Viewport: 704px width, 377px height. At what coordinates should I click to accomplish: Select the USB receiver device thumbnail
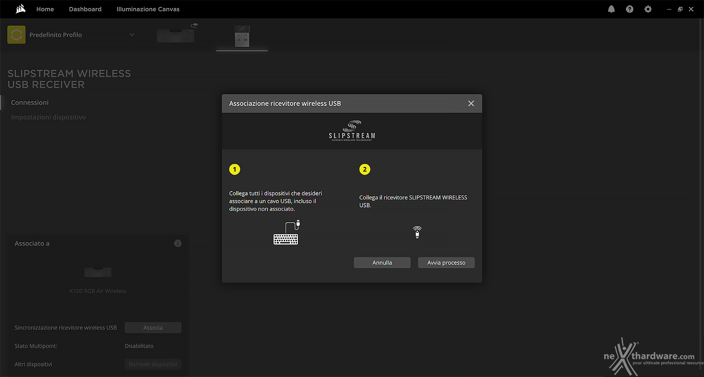click(x=242, y=36)
